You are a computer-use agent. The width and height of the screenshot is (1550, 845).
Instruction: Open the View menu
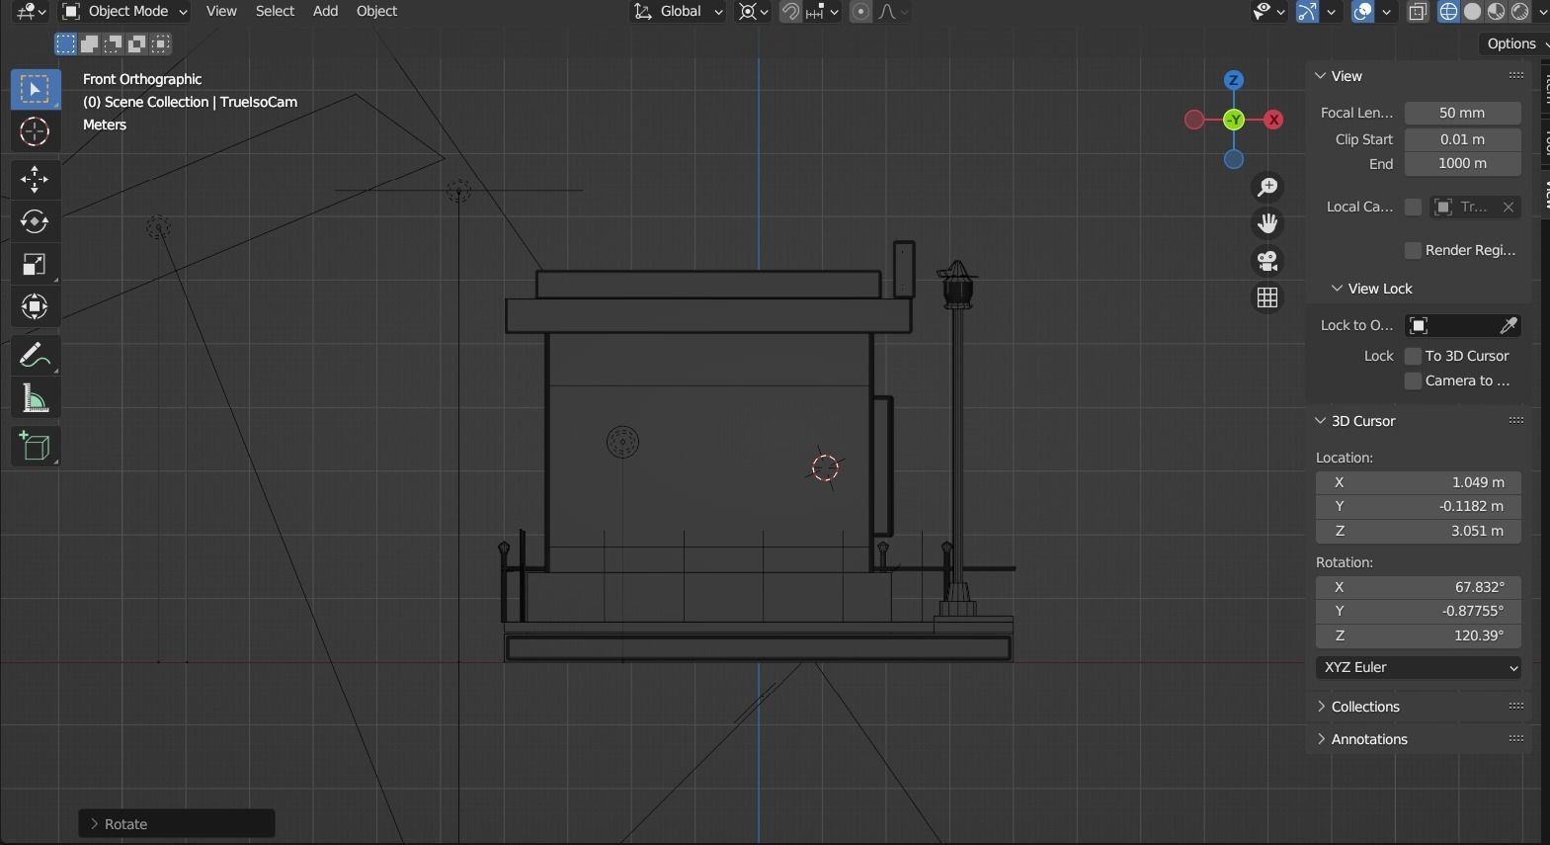click(221, 12)
